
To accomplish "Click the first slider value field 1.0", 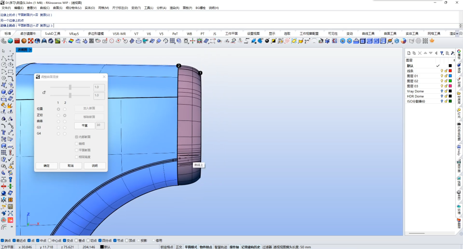I will (99, 87).
